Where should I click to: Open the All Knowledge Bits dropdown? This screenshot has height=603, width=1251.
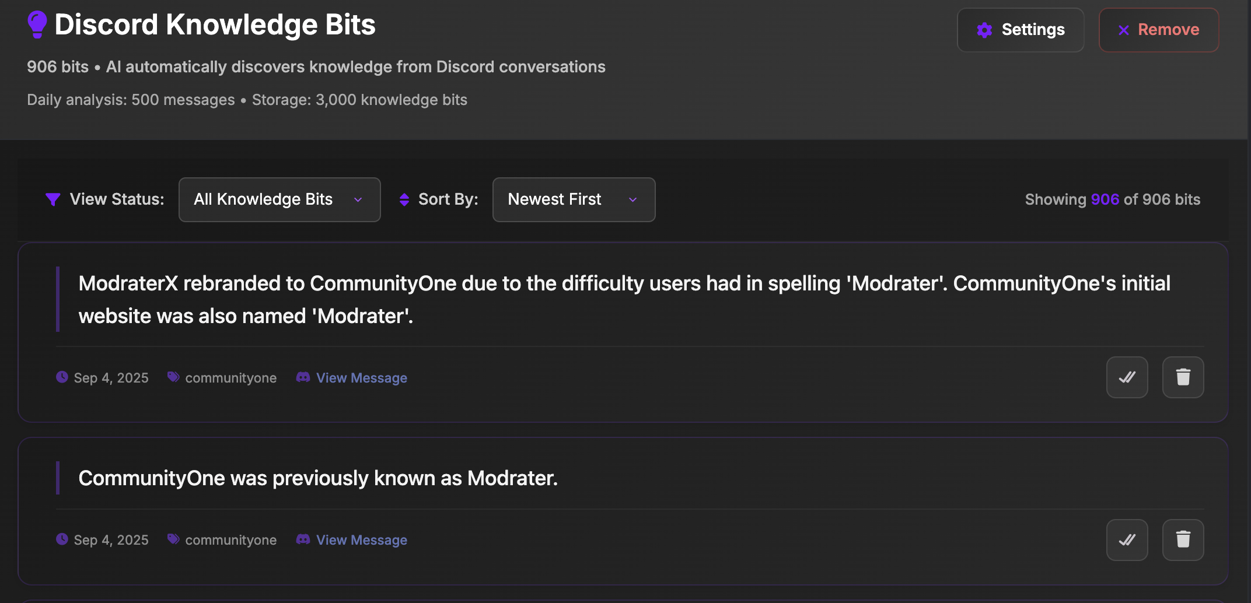279,199
